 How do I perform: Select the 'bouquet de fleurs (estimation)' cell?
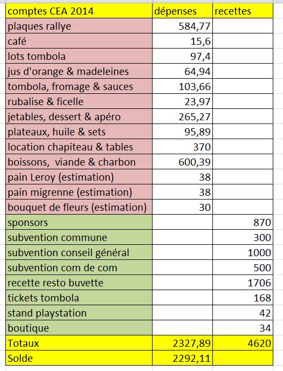(x=79, y=207)
